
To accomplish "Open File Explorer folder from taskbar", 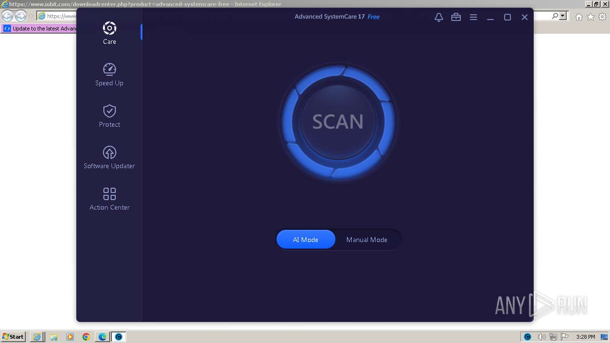I will click(x=54, y=337).
